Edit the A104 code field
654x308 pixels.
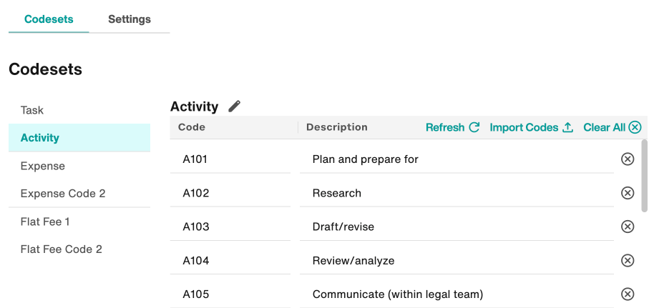pyautogui.click(x=230, y=261)
